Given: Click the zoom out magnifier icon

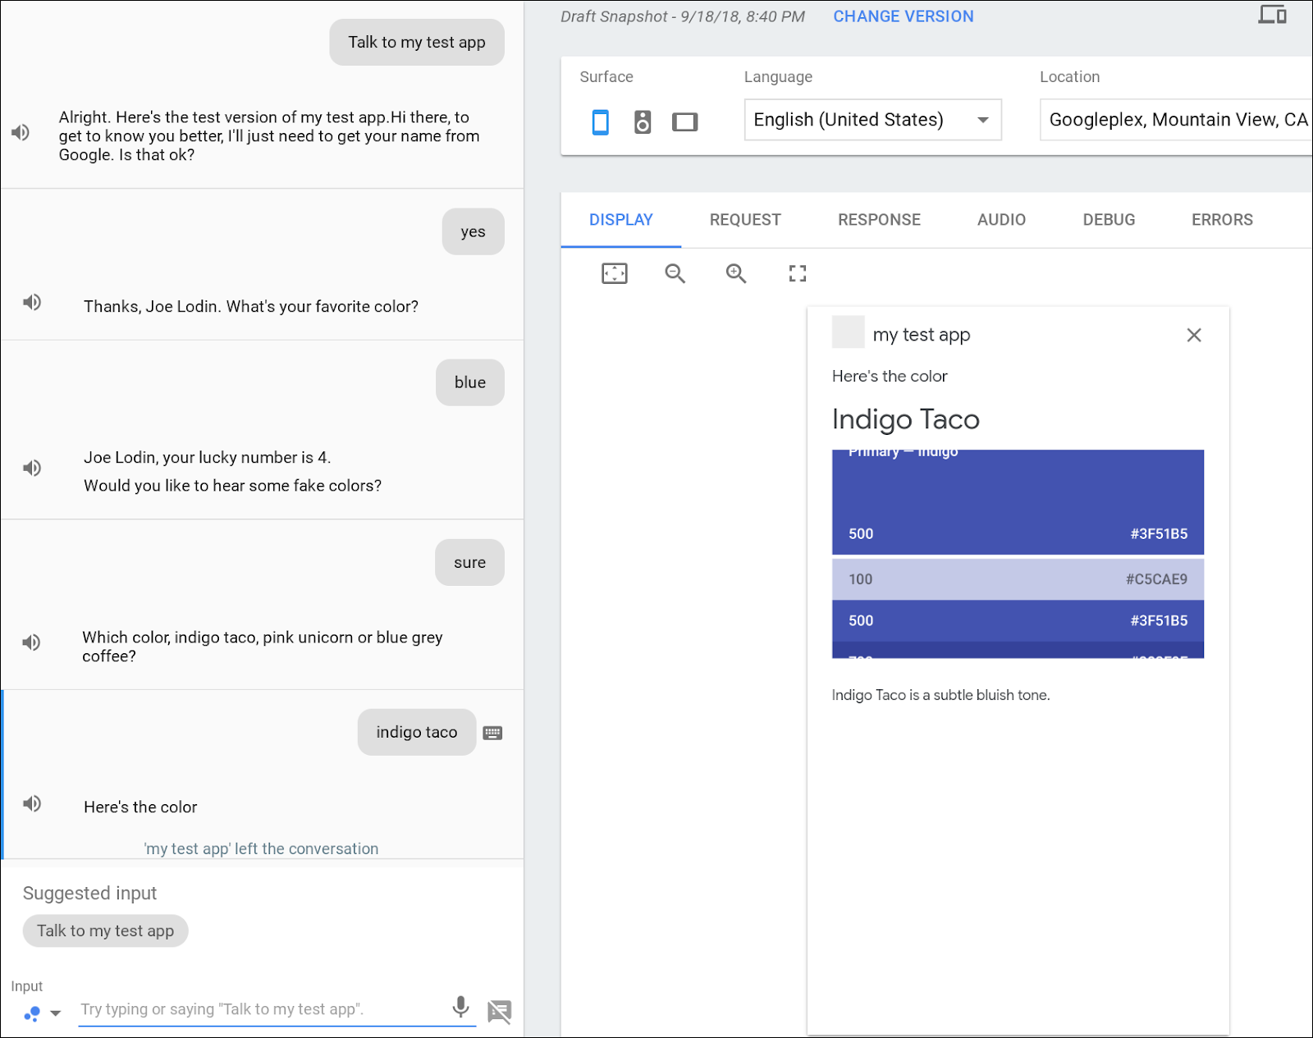Looking at the screenshot, I should 675,273.
